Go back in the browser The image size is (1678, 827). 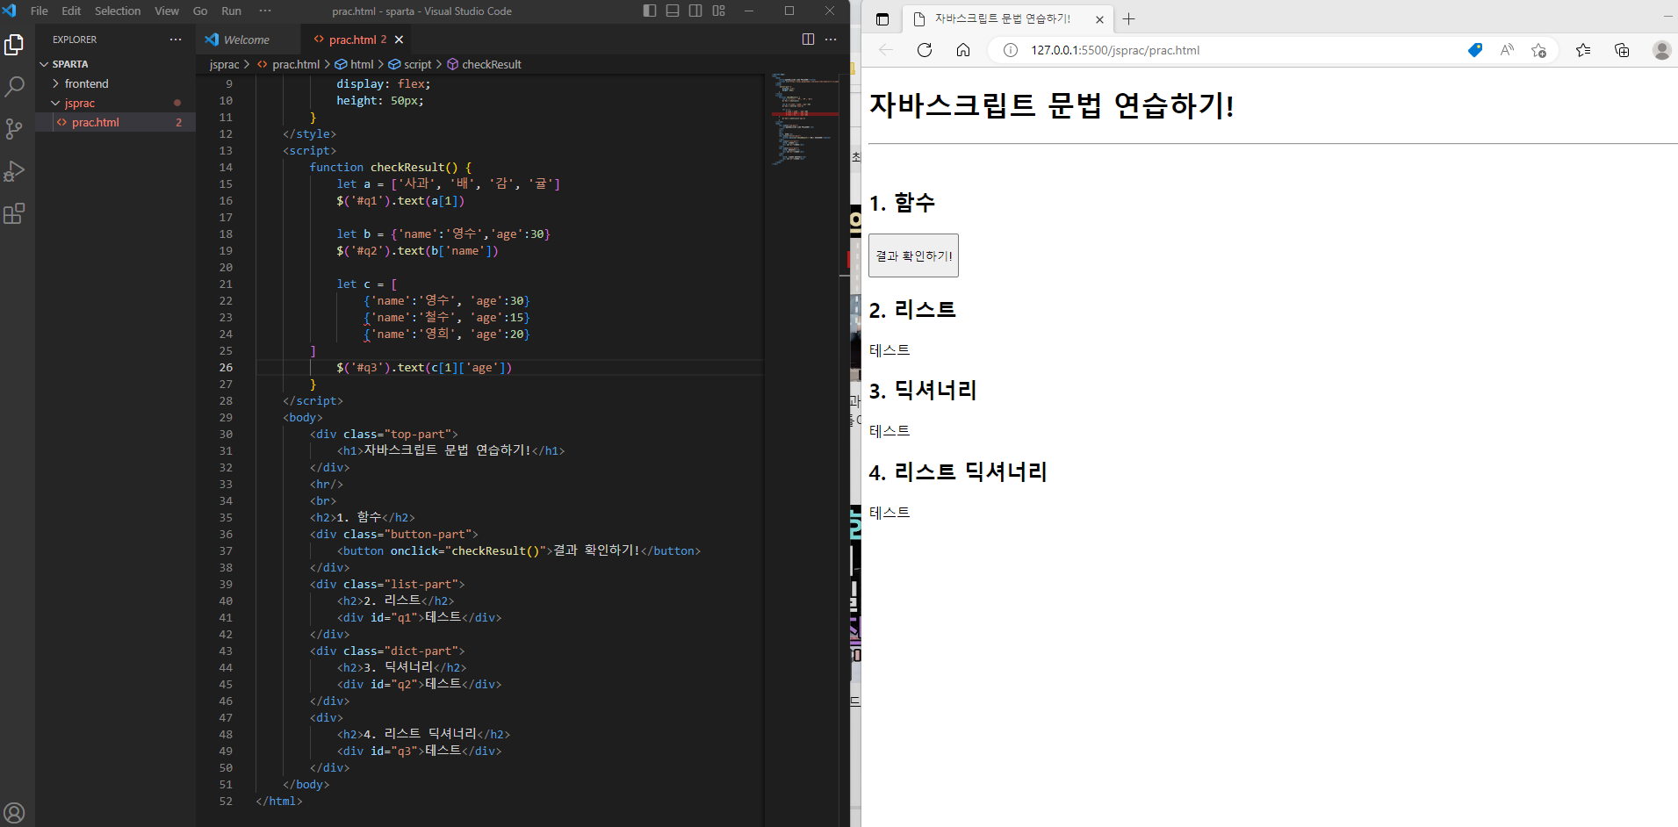pos(886,50)
